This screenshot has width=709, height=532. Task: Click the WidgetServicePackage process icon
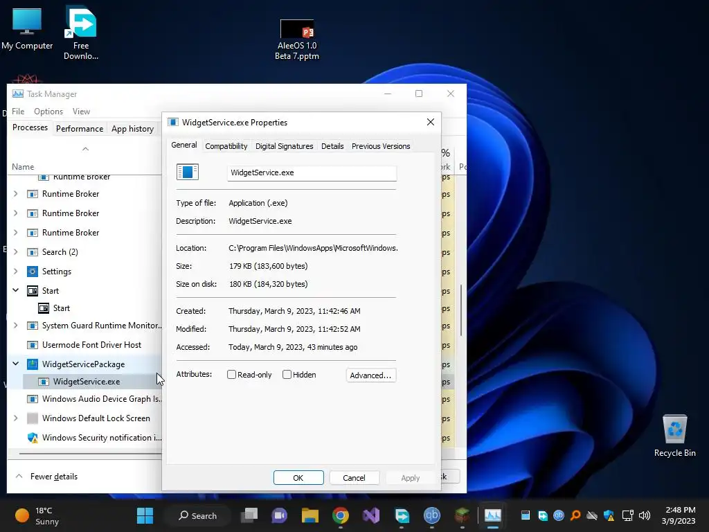32,364
